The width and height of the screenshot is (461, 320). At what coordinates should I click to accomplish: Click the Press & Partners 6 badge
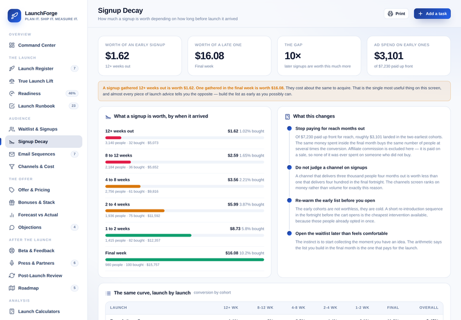coord(74,263)
